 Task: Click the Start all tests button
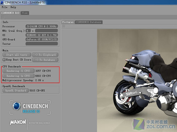click(x=17, y=55)
